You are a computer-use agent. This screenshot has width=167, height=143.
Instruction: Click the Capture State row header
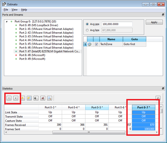click(x=21, y=121)
